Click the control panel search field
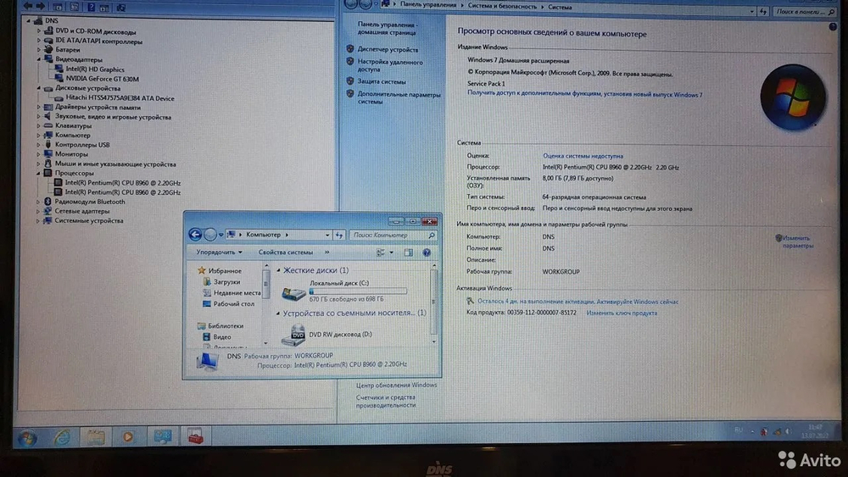The image size is (848, 477). (x=805, y=11)
